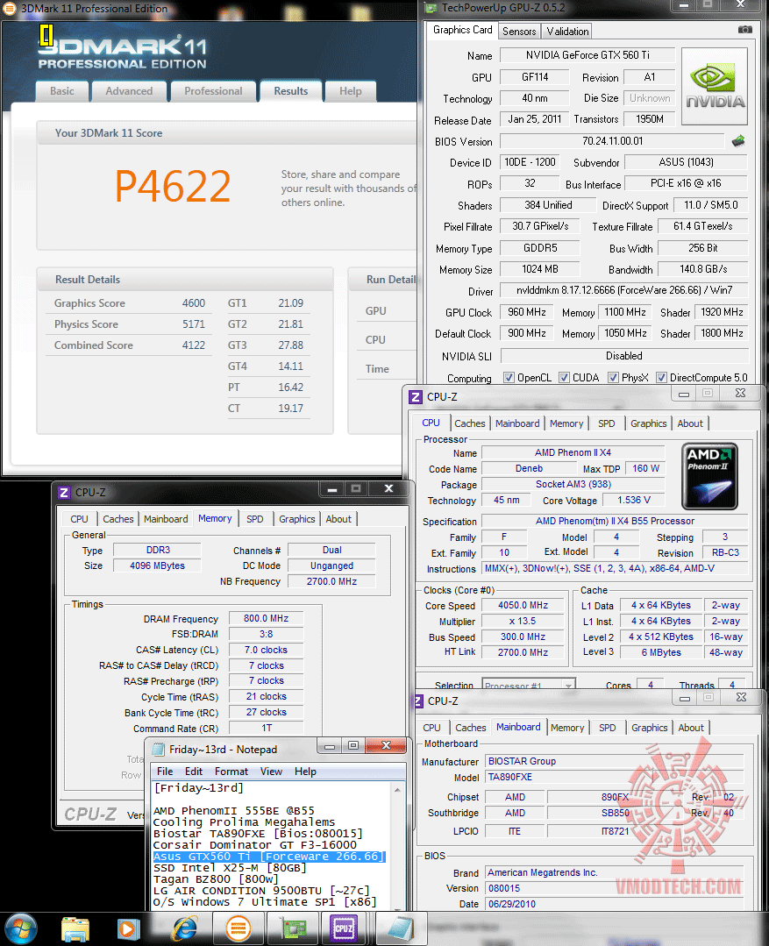Click Notepad scrollbar up arrow
This screenshot has width=769, height=946.
[397, 789]
